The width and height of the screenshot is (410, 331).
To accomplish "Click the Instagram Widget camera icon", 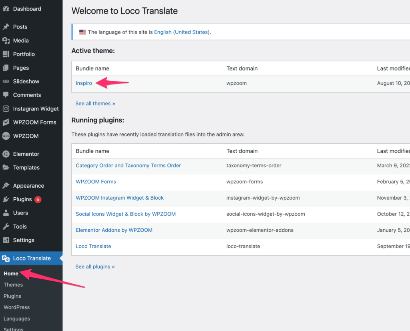I will coord(6,108).
